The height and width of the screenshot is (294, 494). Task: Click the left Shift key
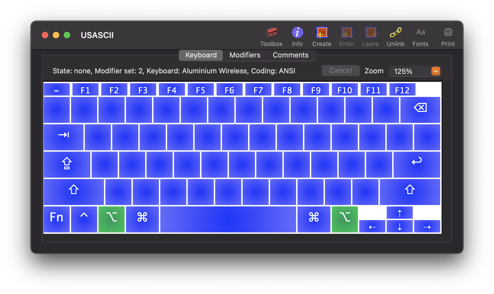[x=73, y=192]
